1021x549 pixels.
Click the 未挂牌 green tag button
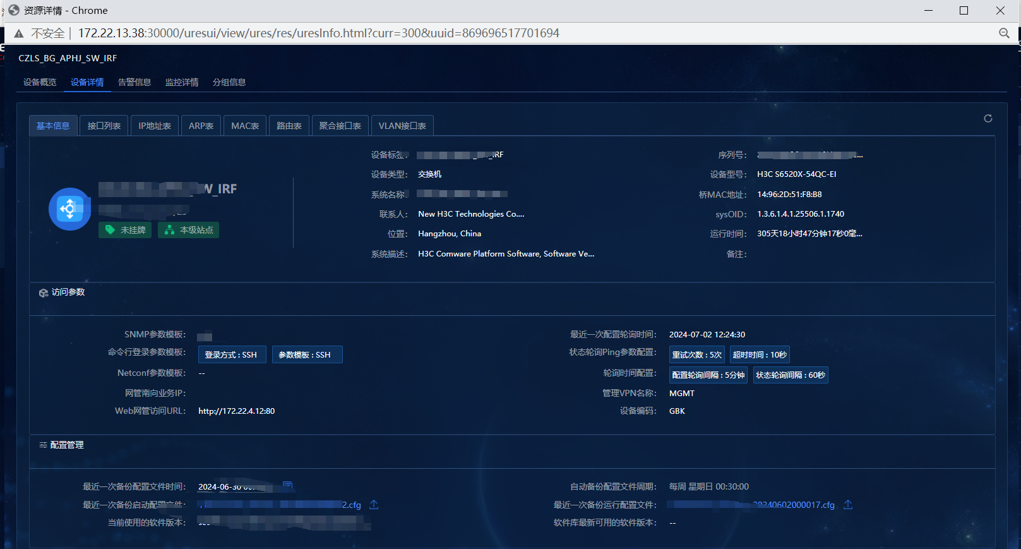point(125,230)
